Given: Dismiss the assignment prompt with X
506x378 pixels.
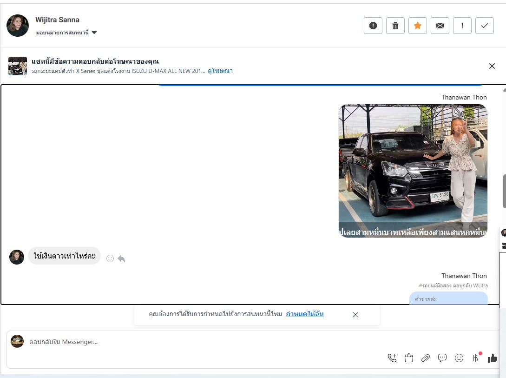Looking at the screenshot, I should [x=355, y=315].
